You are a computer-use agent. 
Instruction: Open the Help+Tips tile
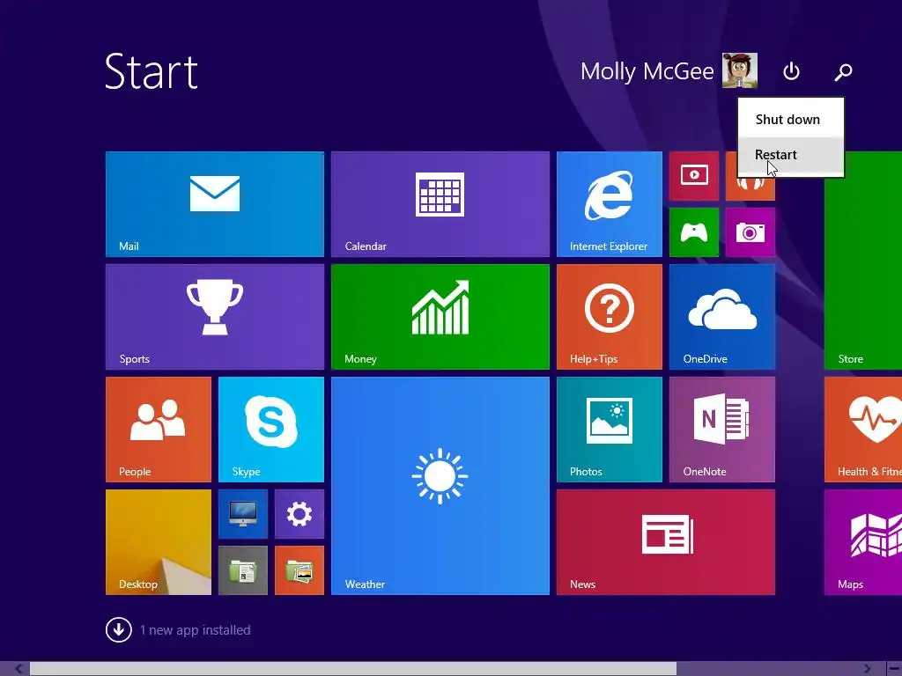(x=610, y=317)
